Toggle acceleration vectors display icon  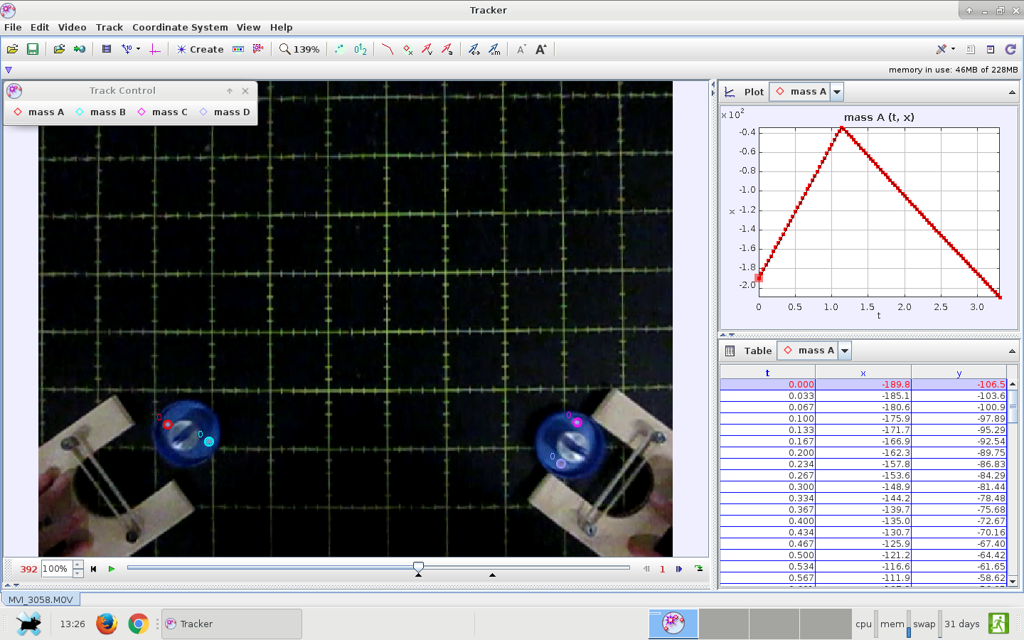coord(447,49)
